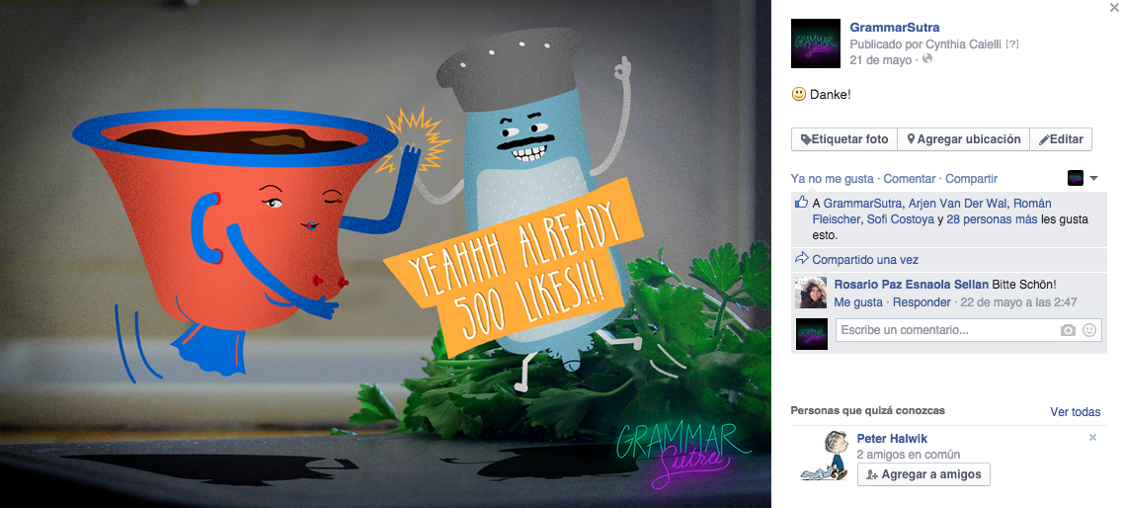Click the Agregar ubicación button
This screenshot has height=508, width=1123.
coord(963,139)
